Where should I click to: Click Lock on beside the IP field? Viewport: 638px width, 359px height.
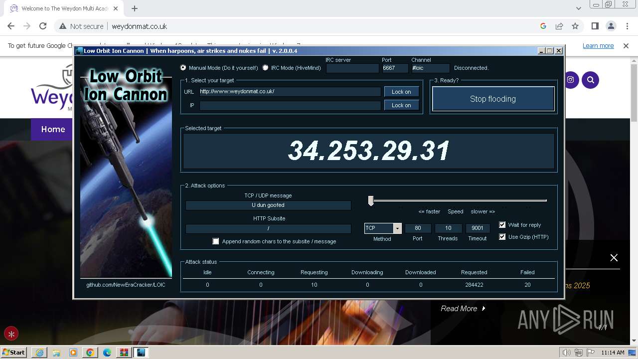click(x=401, y=105)
